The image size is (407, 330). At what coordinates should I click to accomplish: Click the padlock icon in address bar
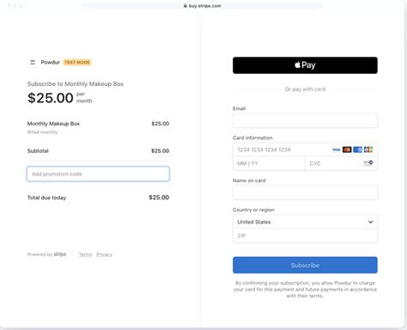185,6
